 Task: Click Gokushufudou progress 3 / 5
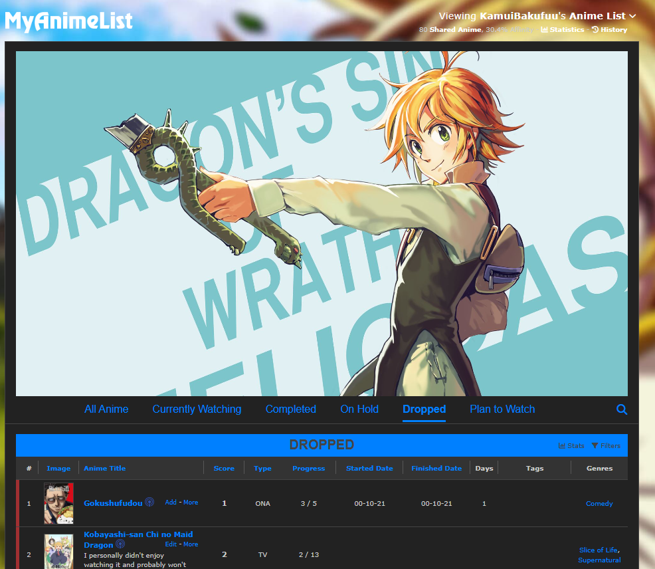309,503
